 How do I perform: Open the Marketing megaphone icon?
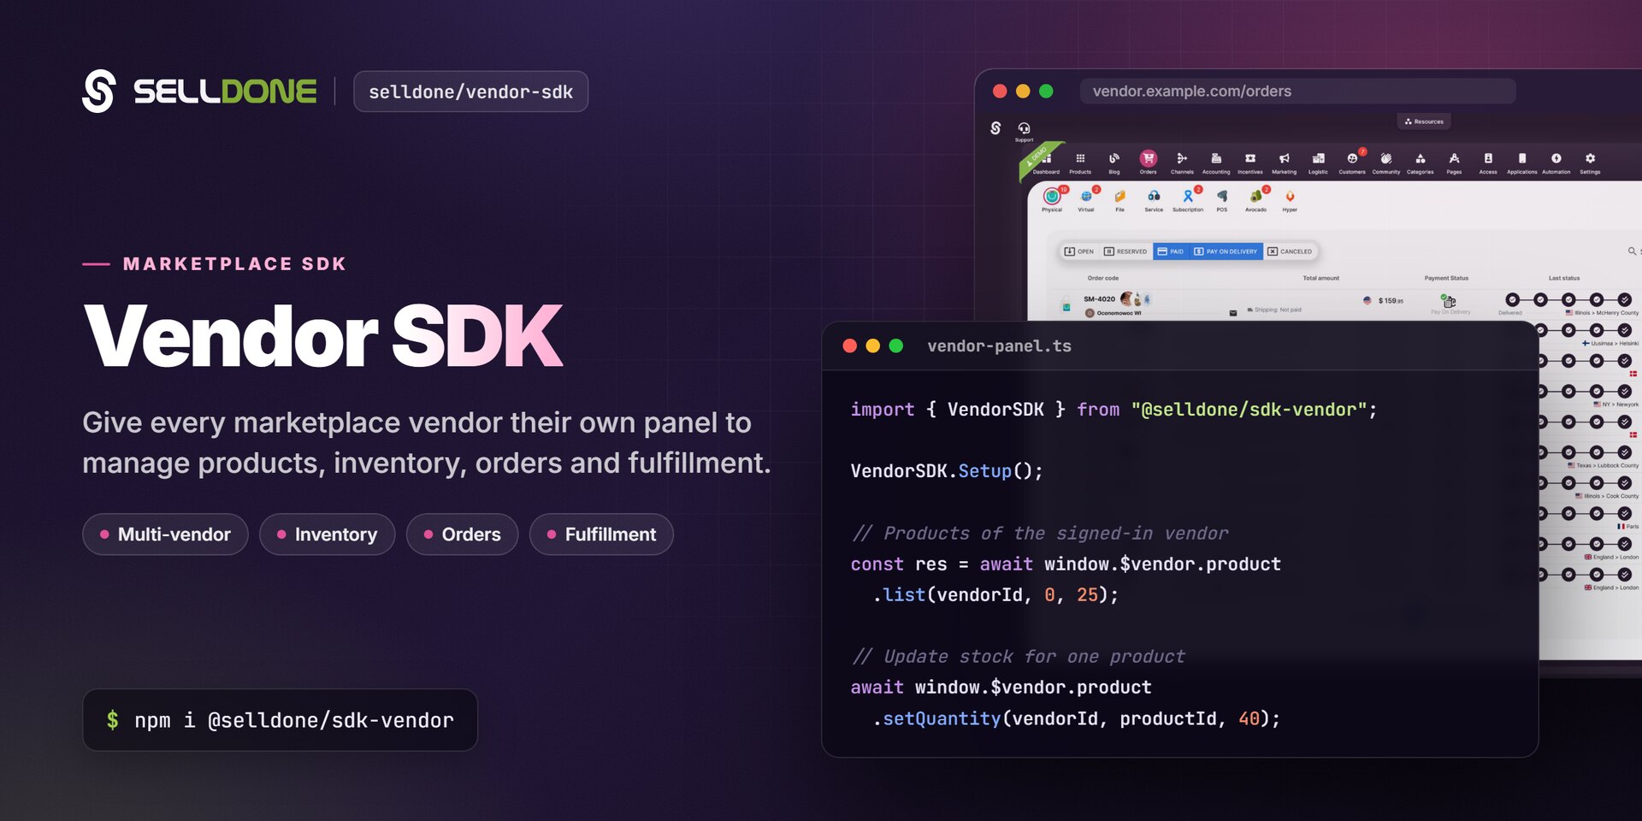[x=1284, y=162]
